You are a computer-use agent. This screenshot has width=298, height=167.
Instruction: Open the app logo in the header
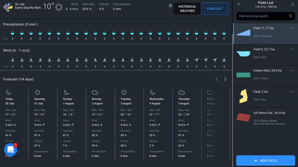[8, 7]
